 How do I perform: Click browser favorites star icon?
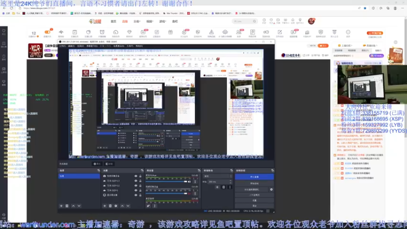[365, 8]
